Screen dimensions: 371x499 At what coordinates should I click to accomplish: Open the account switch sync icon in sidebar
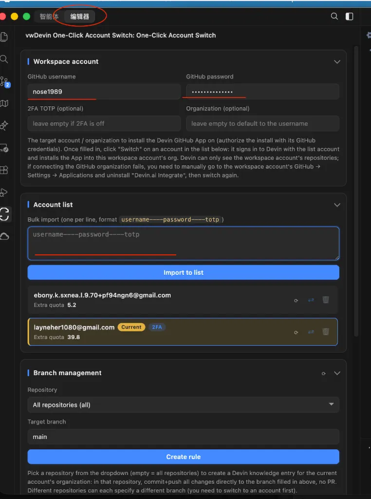[x=4, y=214]
